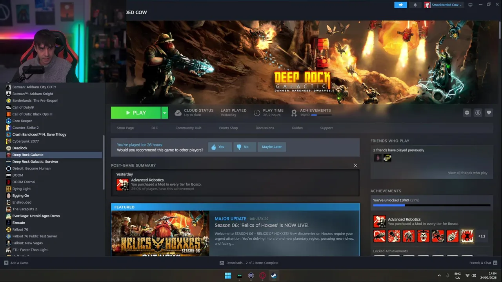Select Counter-Strike 2 in library list
The width and height of the screenshot is (502, 282).
click(x=25, y=128)
